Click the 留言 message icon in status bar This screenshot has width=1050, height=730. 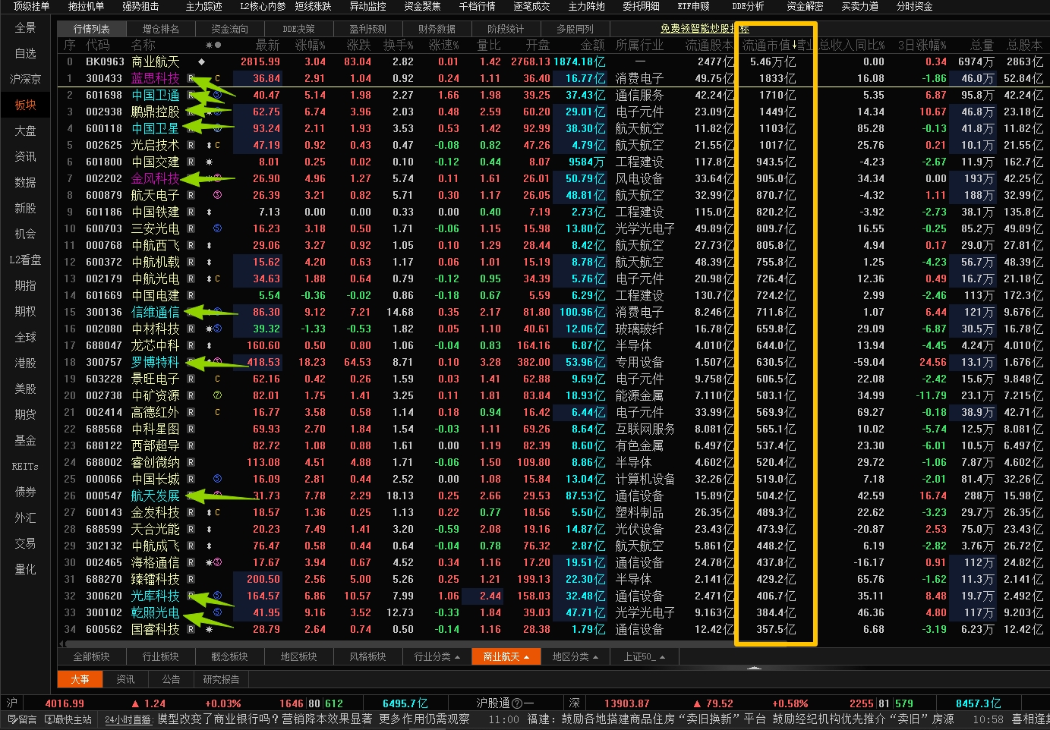(x=11, y=719)
